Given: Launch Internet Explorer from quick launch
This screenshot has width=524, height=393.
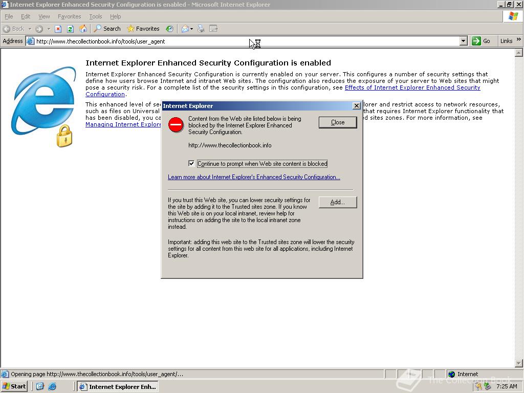Looking at the screenshot, I should coord(53,386).
